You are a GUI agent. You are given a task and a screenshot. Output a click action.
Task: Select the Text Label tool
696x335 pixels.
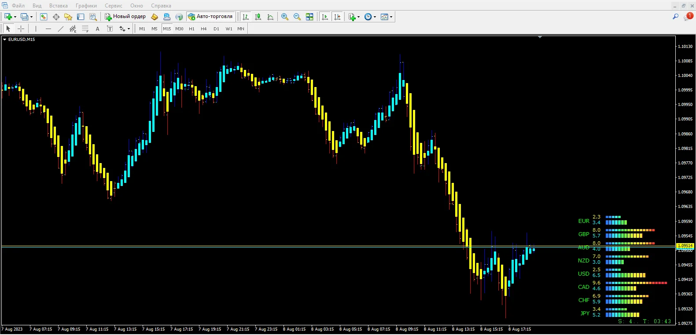point(110,29)
